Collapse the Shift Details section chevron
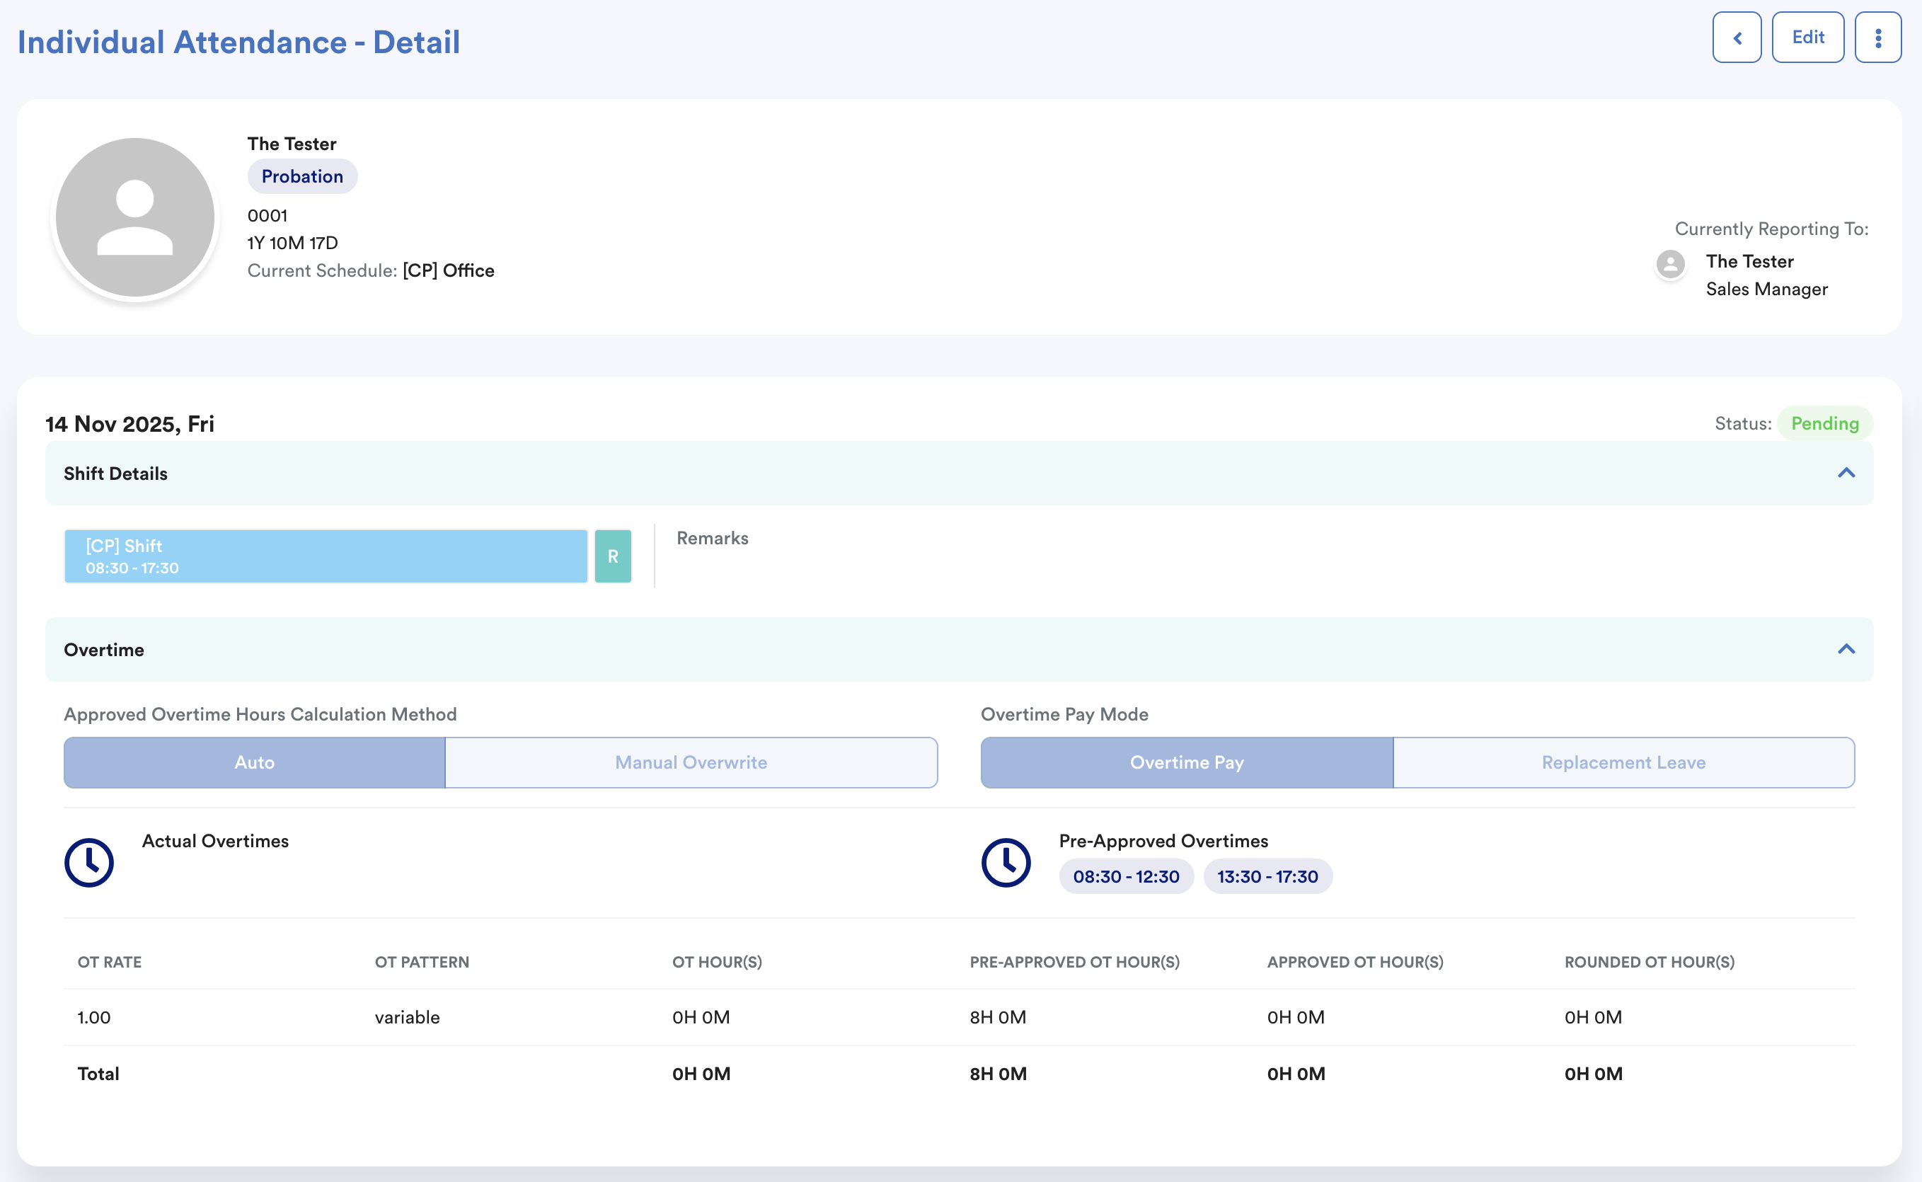 pyautogui.click(x=1846, y=473)
